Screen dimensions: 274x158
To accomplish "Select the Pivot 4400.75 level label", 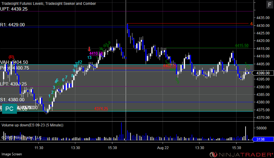I will pyautogui.click(x=14, y=68).
